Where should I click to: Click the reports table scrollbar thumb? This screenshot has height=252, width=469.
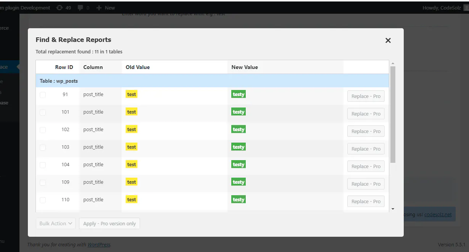pyautogui.click(x=393, y=114)
